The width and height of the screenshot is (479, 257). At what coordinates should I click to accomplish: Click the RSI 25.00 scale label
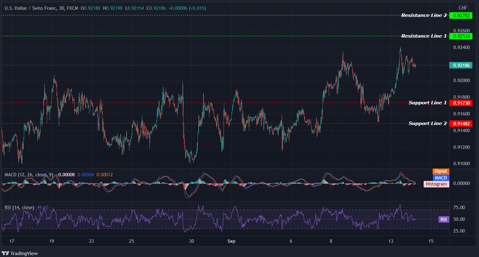(459, 231)
